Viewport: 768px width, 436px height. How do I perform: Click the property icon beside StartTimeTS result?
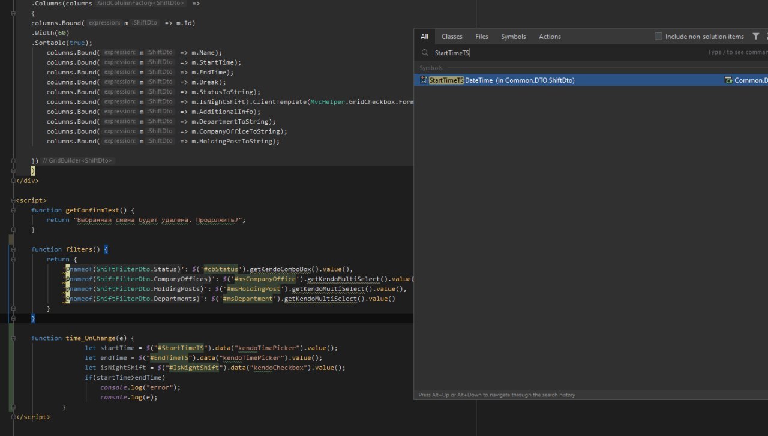coord(424,80)
